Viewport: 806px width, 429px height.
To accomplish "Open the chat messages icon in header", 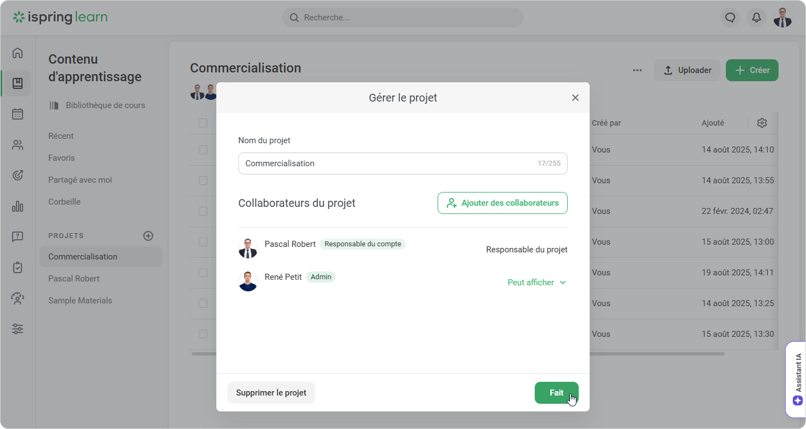I will point(730,18).
